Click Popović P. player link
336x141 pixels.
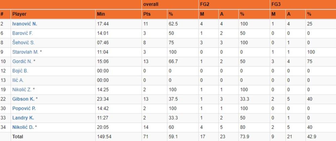[x=24, y=108]
